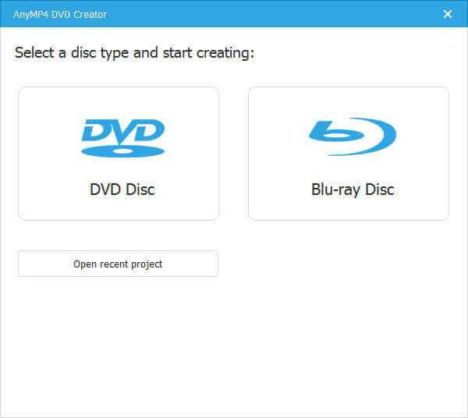Image resolution: width=468 pixels, height=418 pixels.
Task: Click the DVD logo icon
Action: click(x=122, y=138)
